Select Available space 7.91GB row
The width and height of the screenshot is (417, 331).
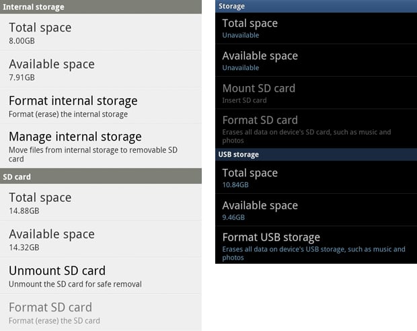click(101, 69)
